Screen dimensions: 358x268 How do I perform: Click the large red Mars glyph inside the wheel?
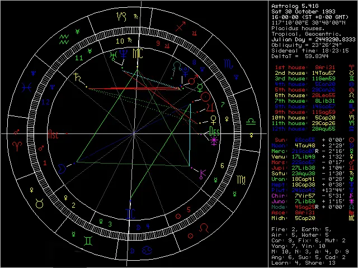coord(193,79)
